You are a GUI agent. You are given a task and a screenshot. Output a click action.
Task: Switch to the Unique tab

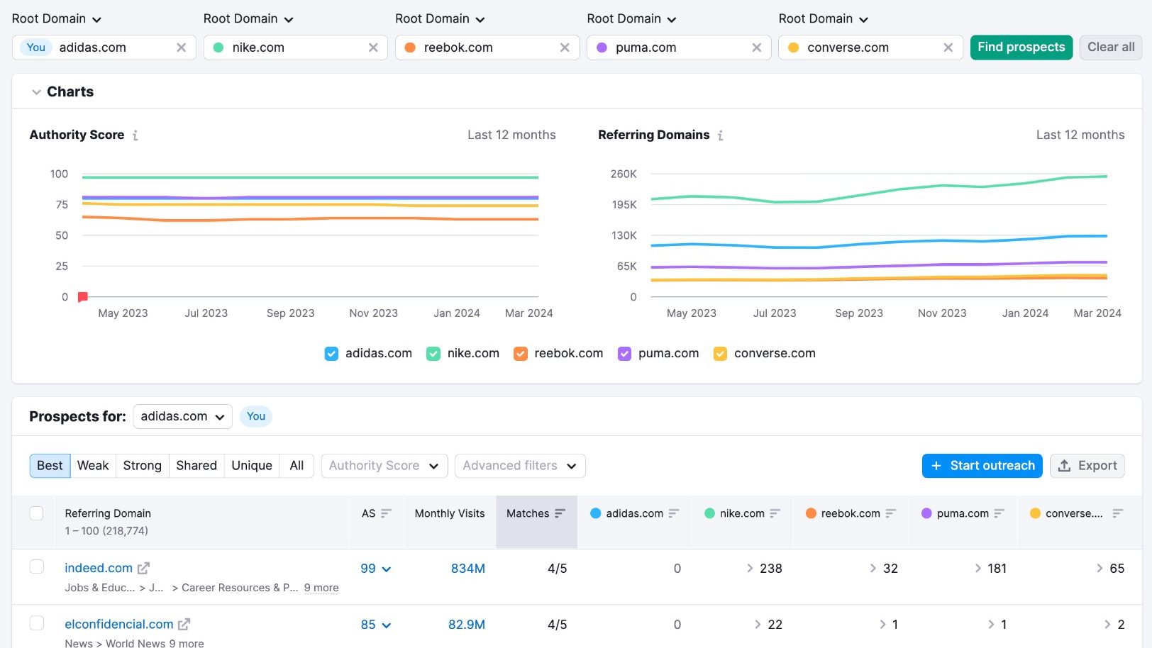click(x=252, y=466)
